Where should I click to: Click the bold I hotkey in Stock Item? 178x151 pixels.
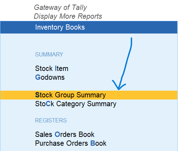click(x=56, y=68)
